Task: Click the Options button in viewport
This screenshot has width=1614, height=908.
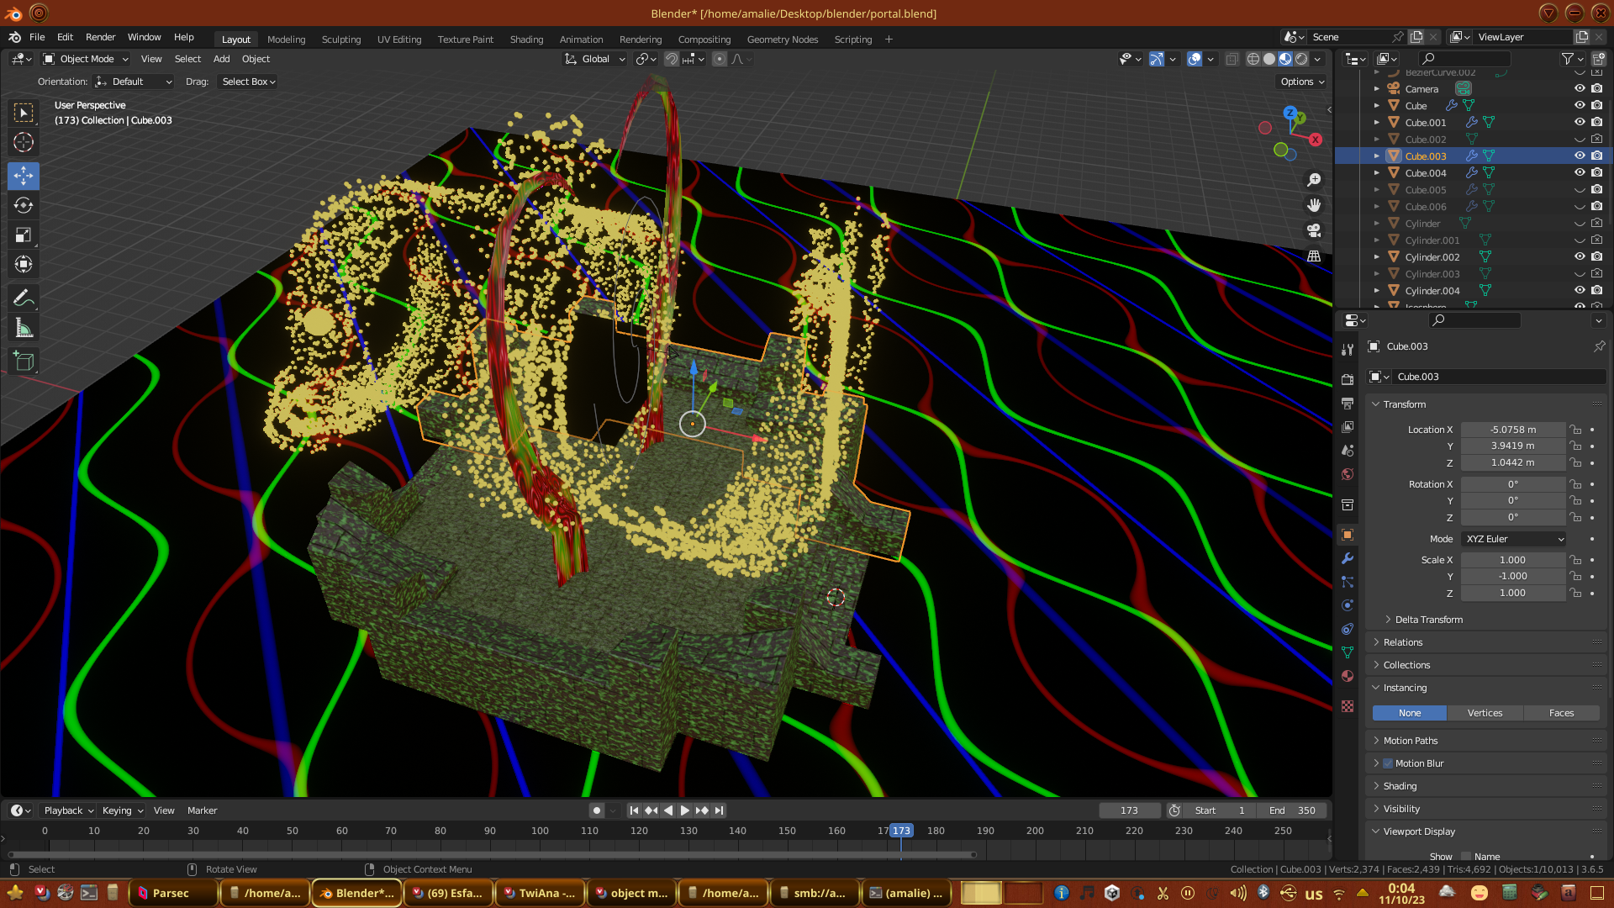Action: pyautogui.click(x=1302, y=82)
